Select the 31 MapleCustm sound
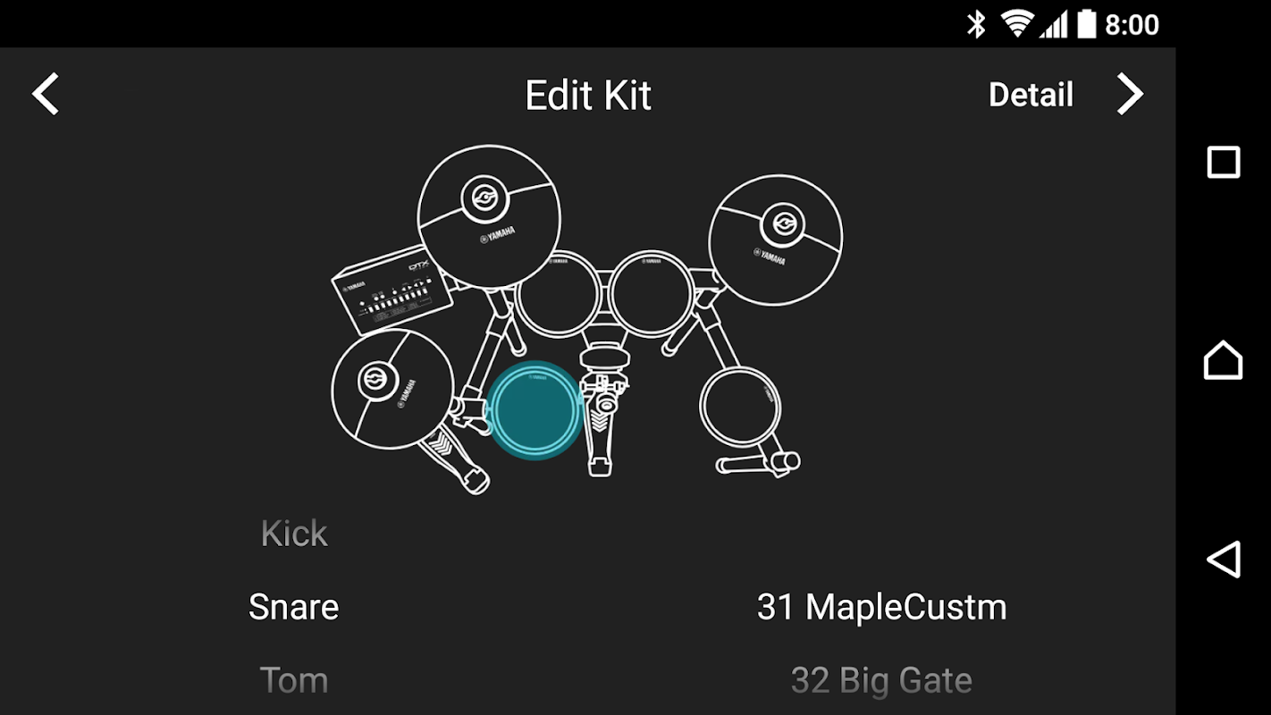The image size is (1271, 715). point(881,607)
